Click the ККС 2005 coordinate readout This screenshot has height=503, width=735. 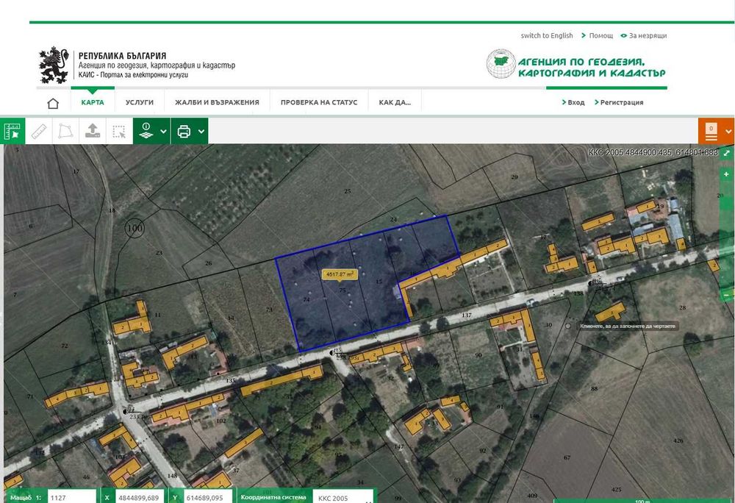point(653,152)
